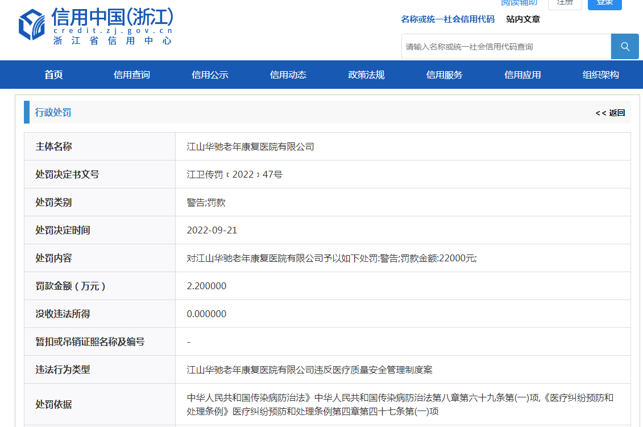Click the decision date 2022-09-21
The image size is (643, 427).
click(212, 231)
